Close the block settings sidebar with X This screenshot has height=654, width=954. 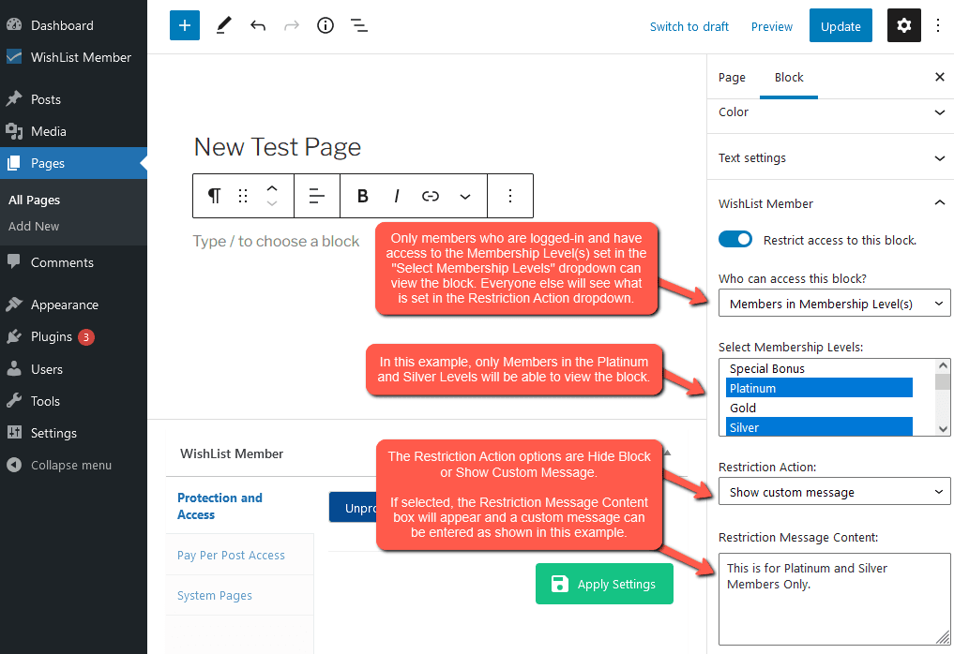click(939, 77)
